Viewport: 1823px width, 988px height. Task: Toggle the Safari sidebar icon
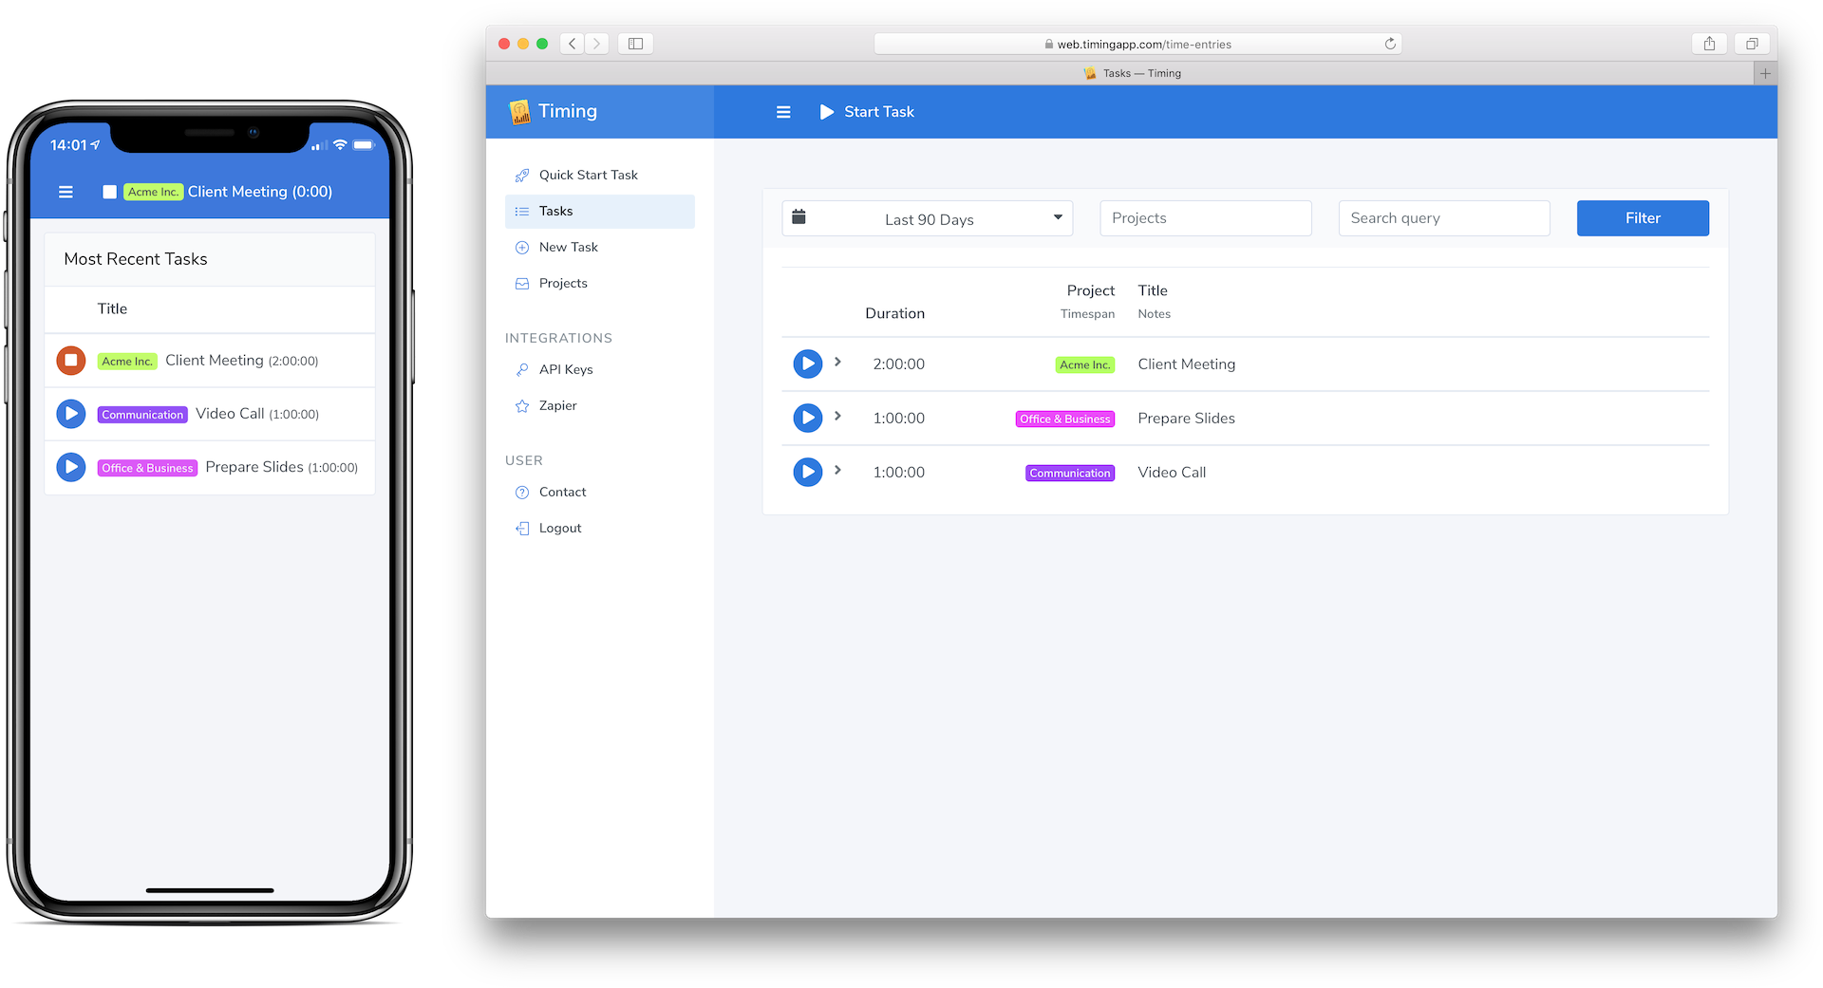(x=635, y=44)
